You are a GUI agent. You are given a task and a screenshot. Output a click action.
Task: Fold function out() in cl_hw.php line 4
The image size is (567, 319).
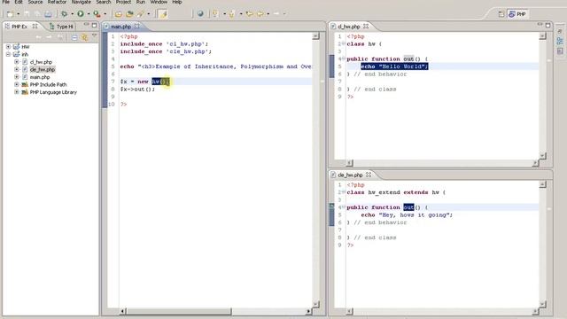[344, 58]
